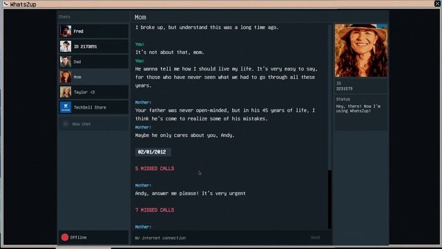Click the Status label in profile panel
Viewport: 442px width, 249px height.
(x=343, y=99)
